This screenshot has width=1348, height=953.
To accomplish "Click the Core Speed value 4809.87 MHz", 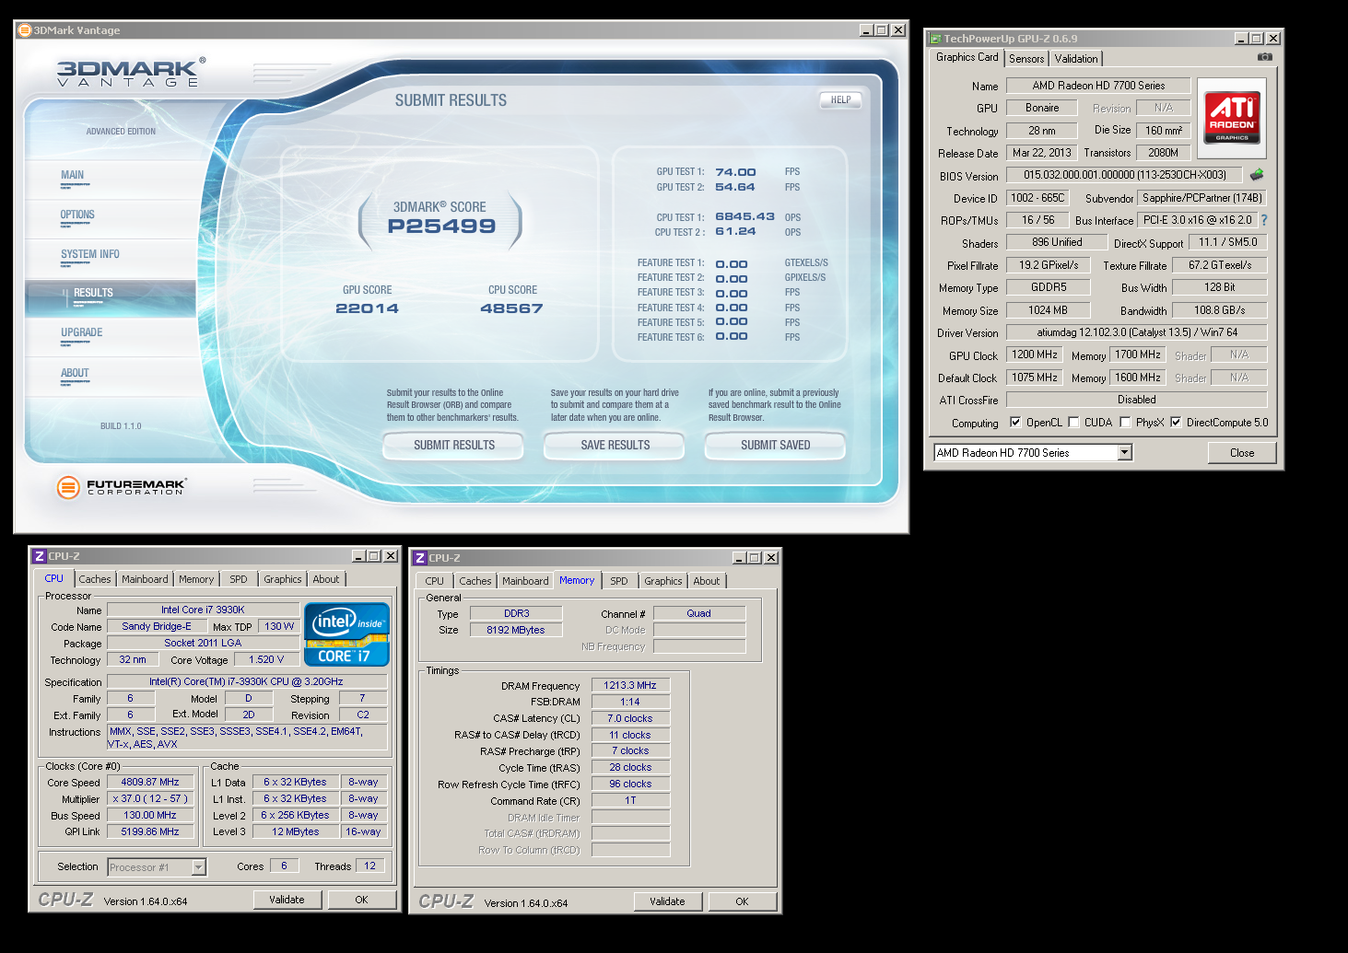I will click(150, 782).
